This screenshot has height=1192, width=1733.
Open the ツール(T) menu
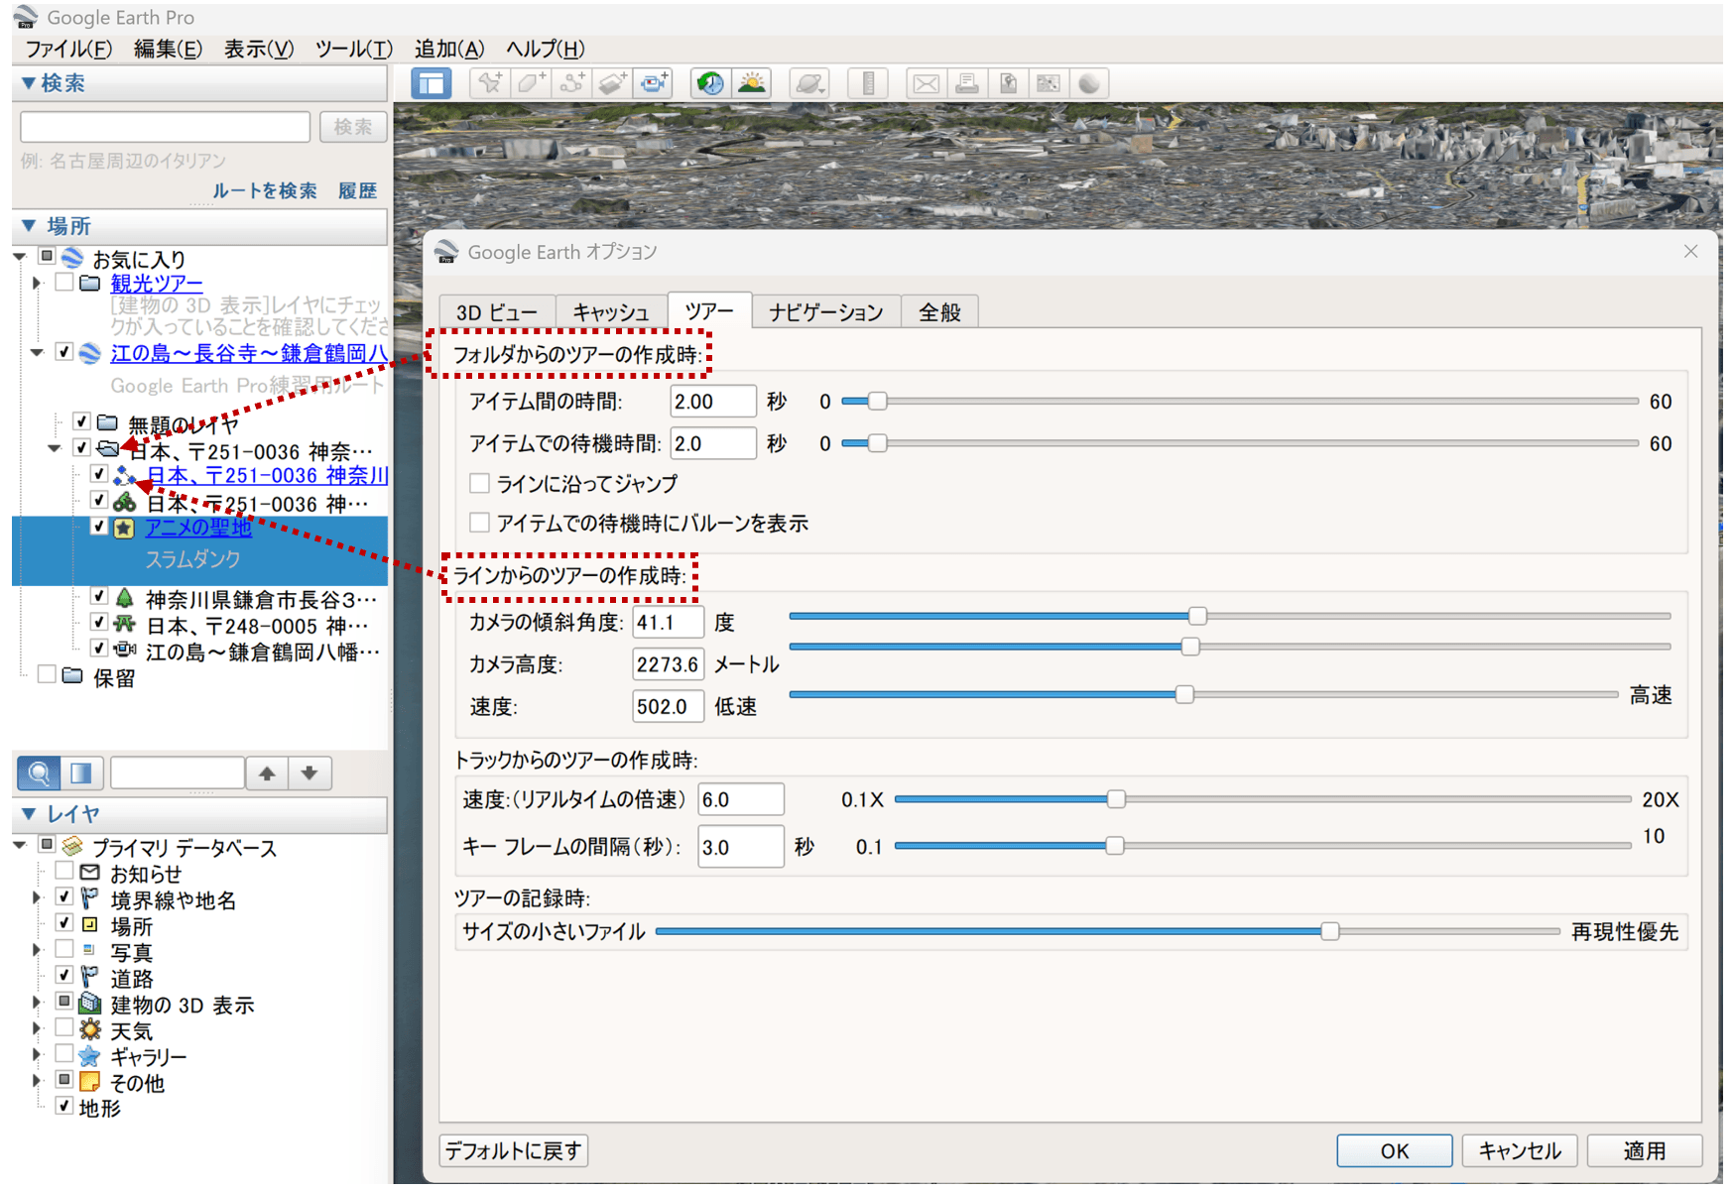click(353, 49)
